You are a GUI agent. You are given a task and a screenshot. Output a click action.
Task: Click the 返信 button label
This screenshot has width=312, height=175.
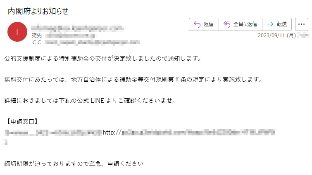(x=209, y=24)
